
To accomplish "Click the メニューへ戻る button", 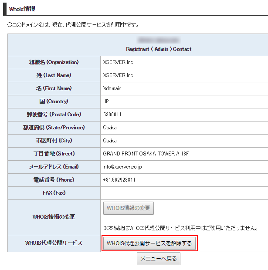I will pos(159,259).
